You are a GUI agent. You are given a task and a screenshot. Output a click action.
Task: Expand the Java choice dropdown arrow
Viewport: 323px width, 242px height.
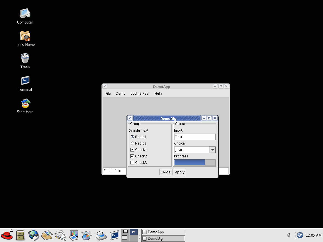213,150
